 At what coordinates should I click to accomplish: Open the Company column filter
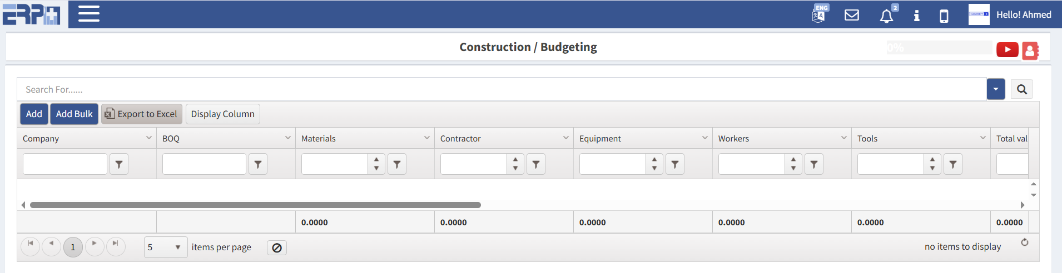pos(119,164)
